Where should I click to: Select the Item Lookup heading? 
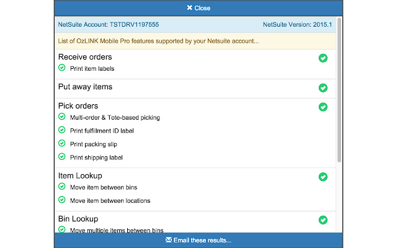pos(80,176)
